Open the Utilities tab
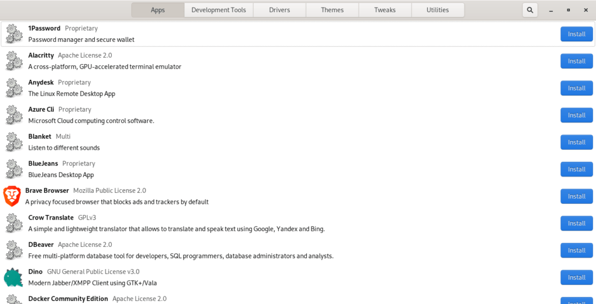Viewport: 596px width, 304px height. point(438,10)
